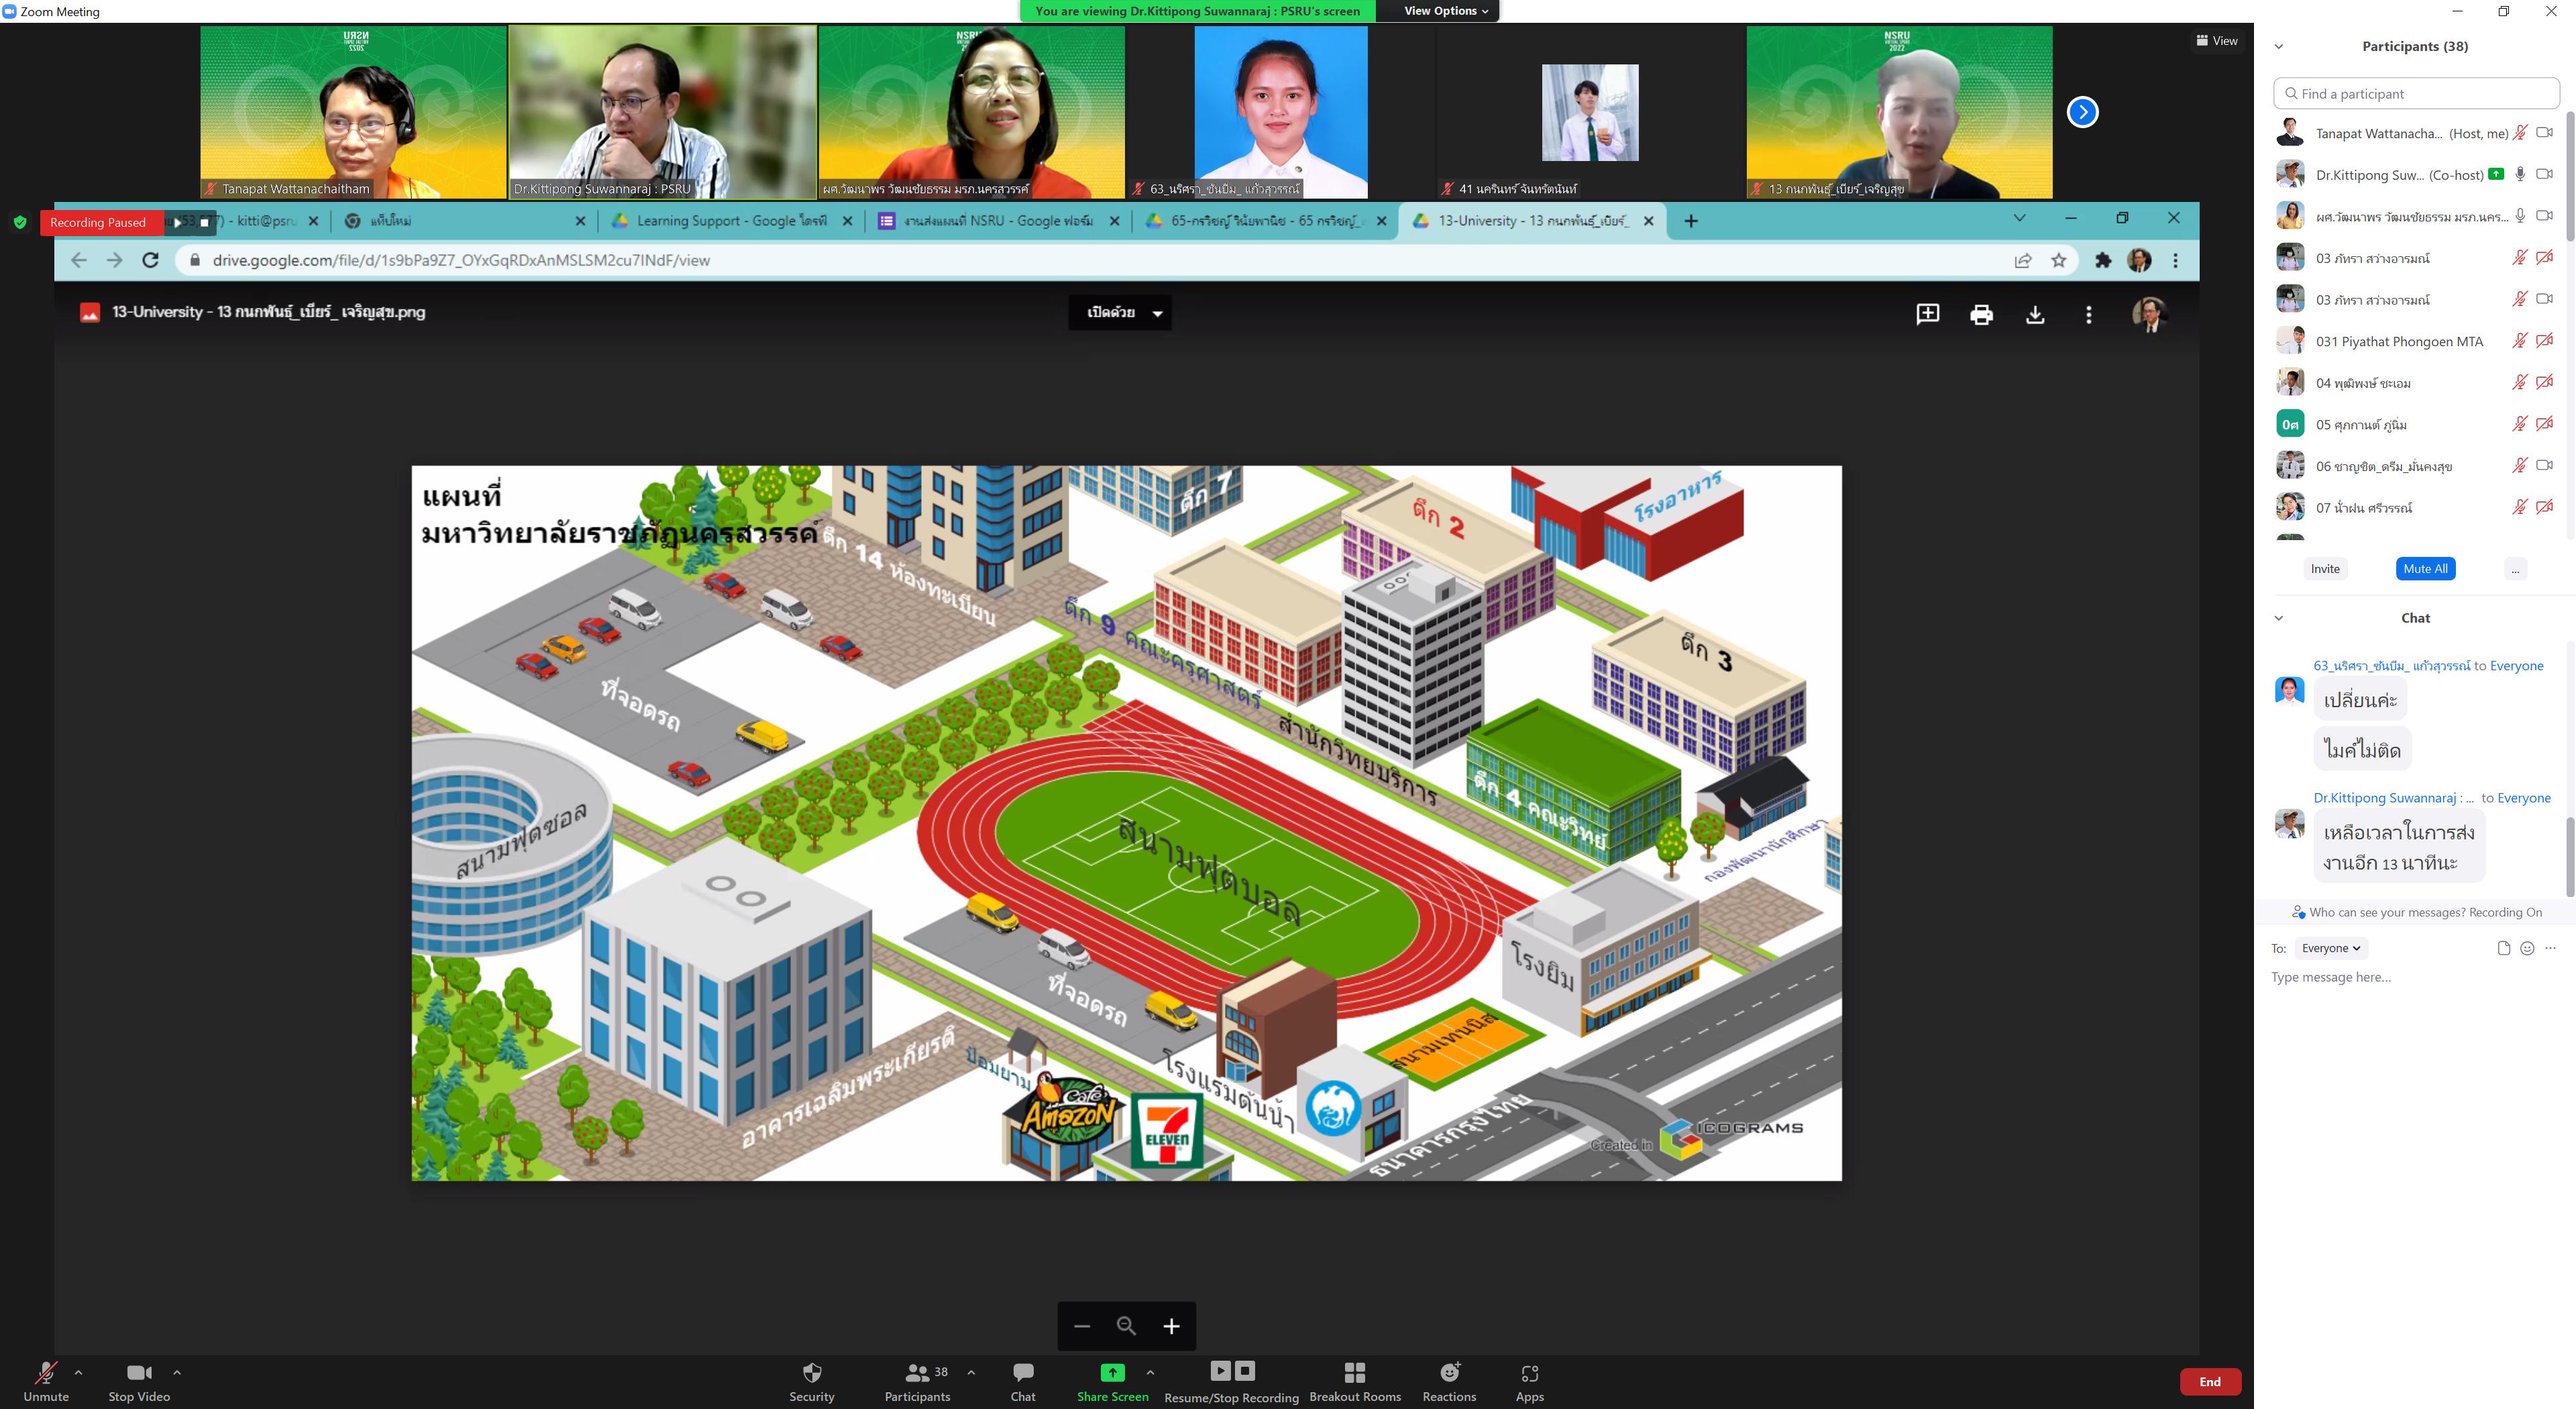Reload the browser page

[x=151, y=260]
